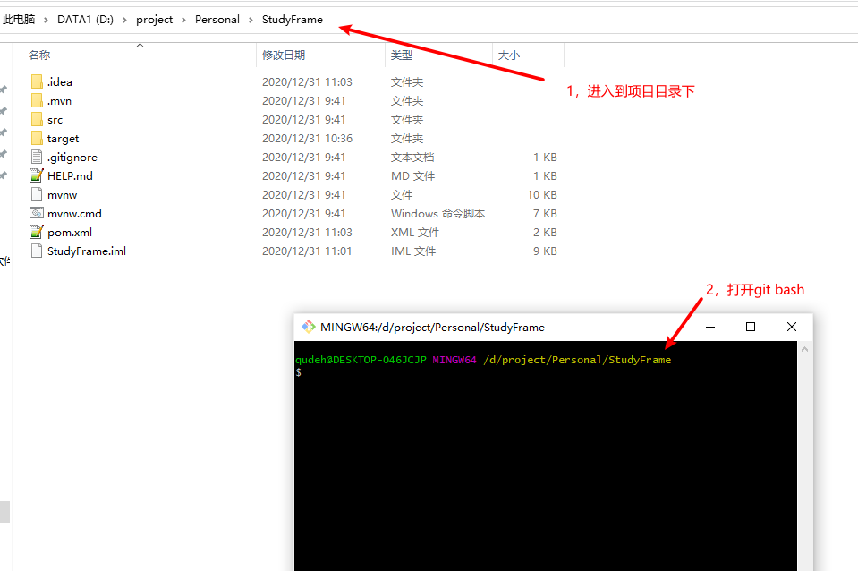
Task: Click the 2020/12/31 11:01 date of StudyFrame.iml
Action: coord(306,251)
